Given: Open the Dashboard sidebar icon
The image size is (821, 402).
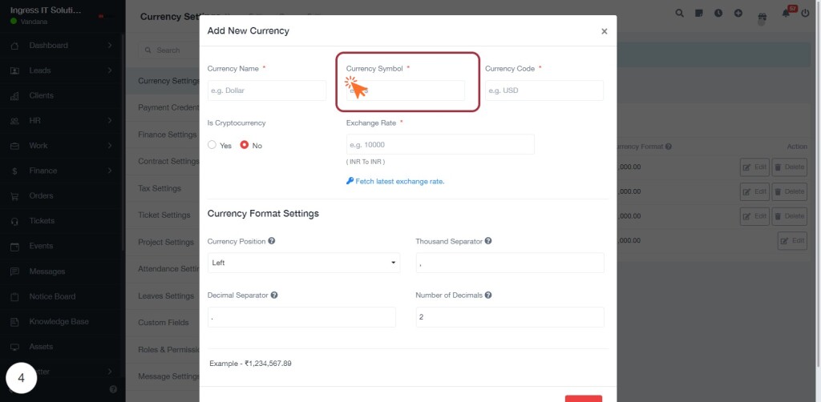Looking at the screenshot, I should pyautogui.click(x=14, y=46).
